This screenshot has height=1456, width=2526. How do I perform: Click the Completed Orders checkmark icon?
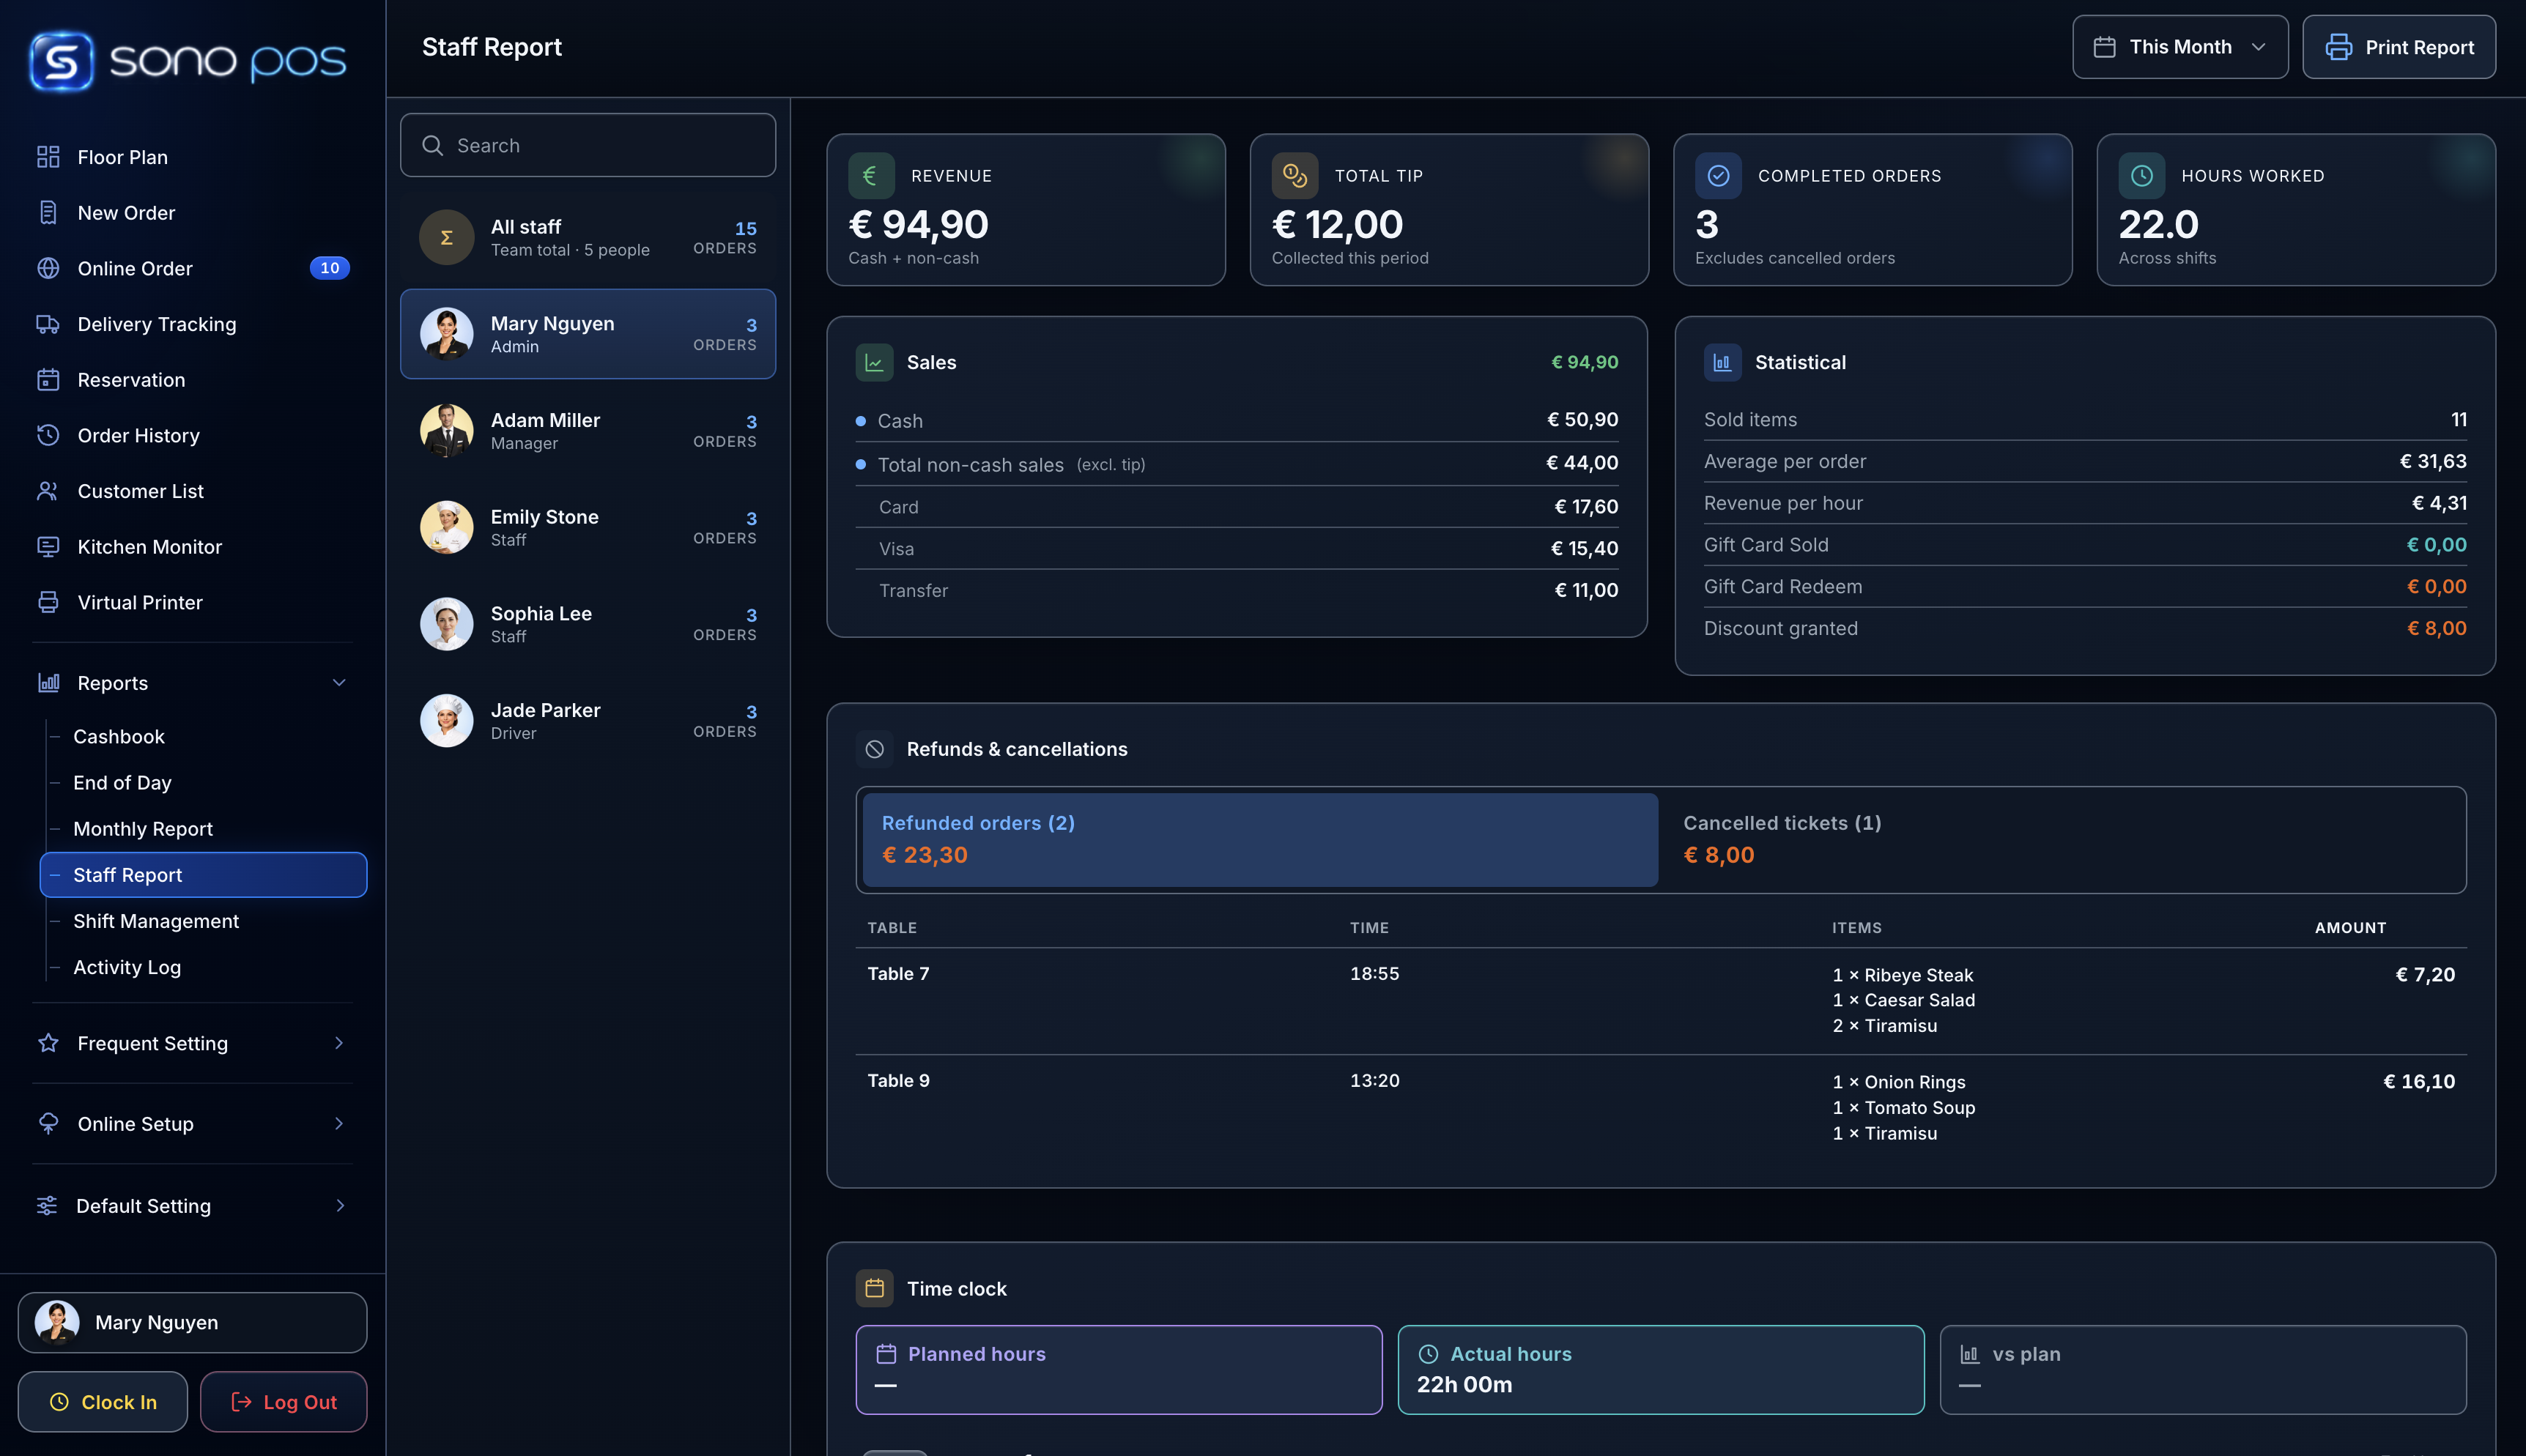coord(1718,176)
